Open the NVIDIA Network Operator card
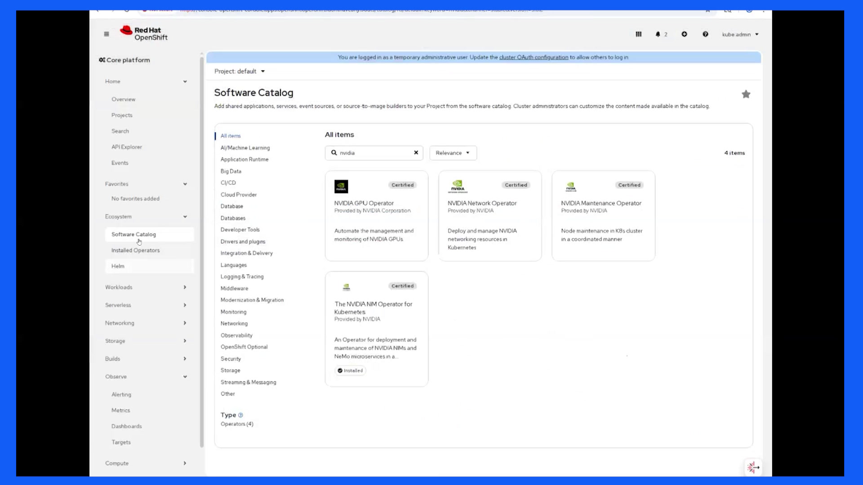 click(490, 216)
